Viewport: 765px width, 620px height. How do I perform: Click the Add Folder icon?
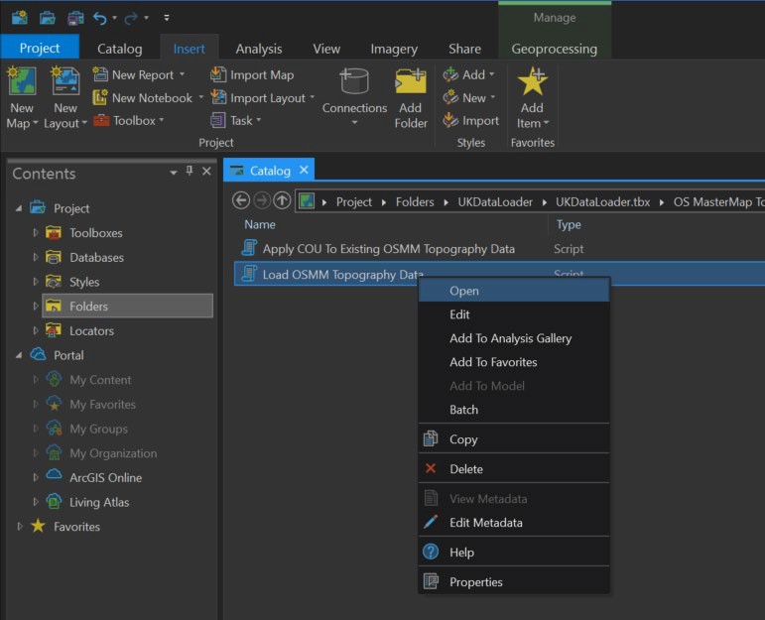[411, 81]
